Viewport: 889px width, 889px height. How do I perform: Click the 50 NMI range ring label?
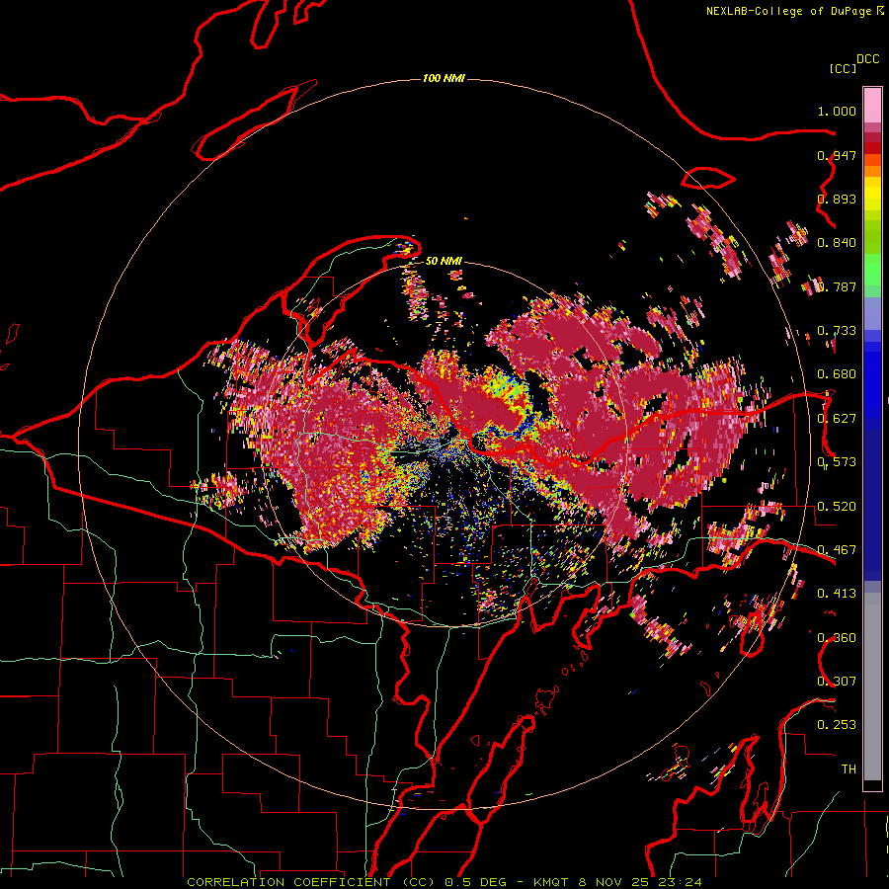444,261
